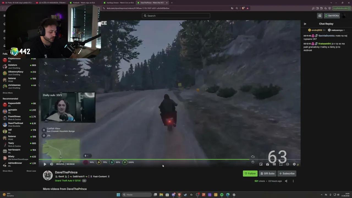The image size is (352, 198).
Task: Click the Kick search field
Action: [x=176, y=16]
